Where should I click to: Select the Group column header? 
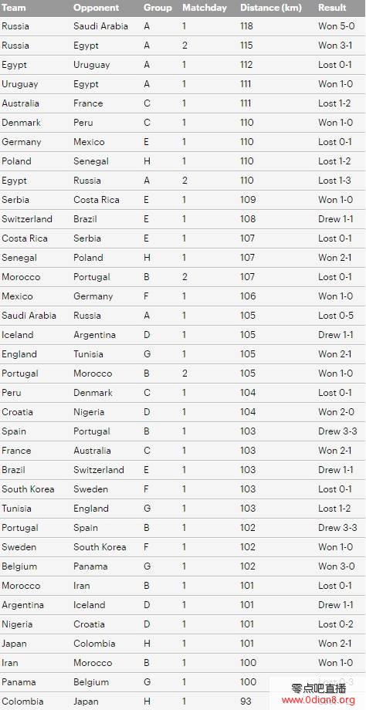tap(158, 8)
